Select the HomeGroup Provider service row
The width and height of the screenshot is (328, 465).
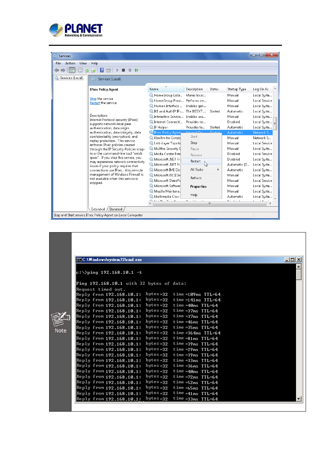pyautogui.click(x=210, y=101)
